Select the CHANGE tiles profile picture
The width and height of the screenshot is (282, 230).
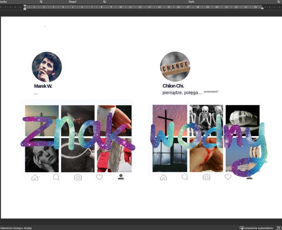coord(175,67)
